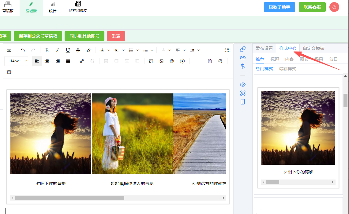This screenshot has width=349, height=214.
Task: Click the eraser clear-formatting icon
Action: point(88,50)
